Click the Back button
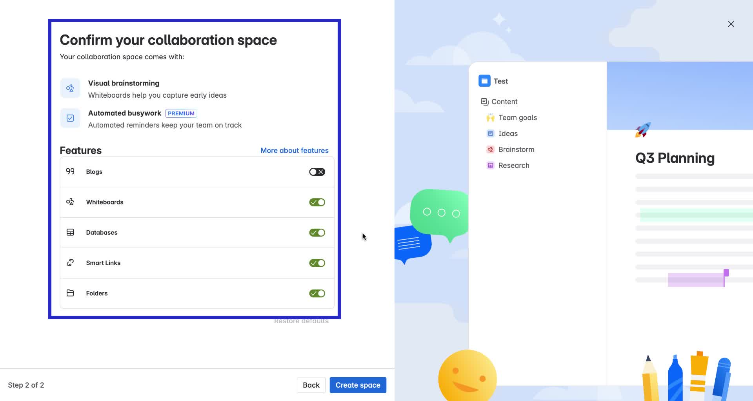Image resolution: width=753 pixels, height=401 pixels. [311, 385]
